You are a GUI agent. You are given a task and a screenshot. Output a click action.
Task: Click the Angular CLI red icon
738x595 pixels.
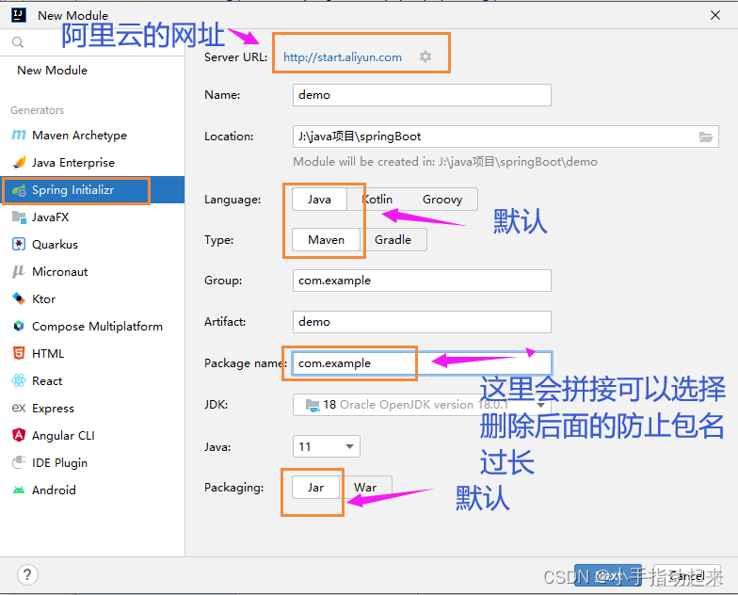pyautogui.click(x=19, y=435)
